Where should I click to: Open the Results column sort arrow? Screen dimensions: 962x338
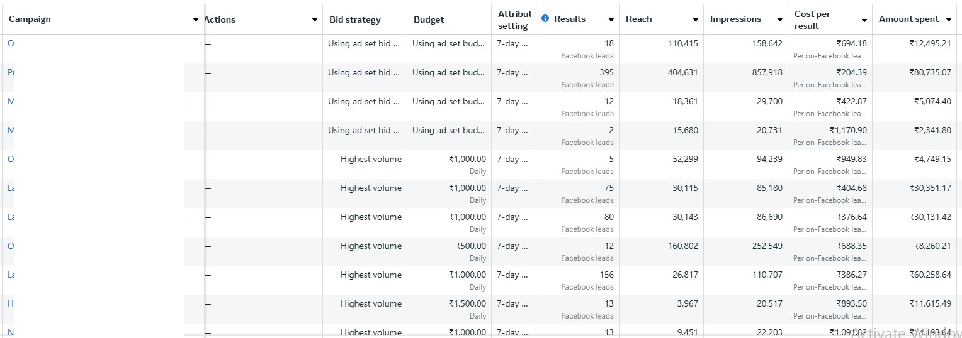pos(611,20)
